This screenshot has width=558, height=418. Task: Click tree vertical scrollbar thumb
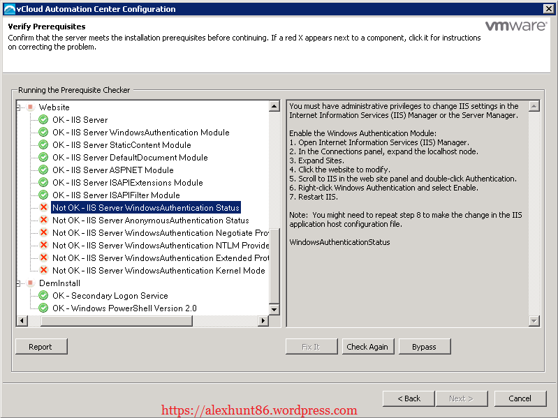point(274,266)
